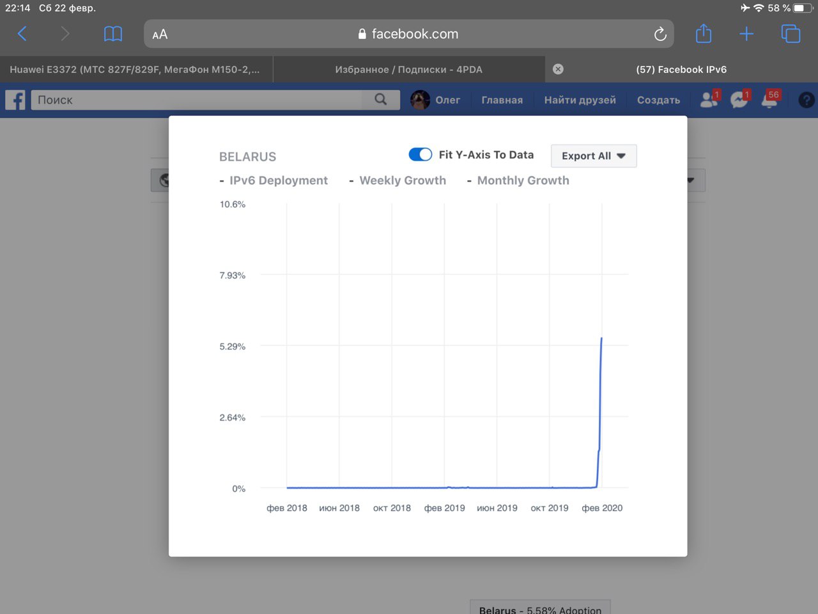Open the Safari share sheet

(x=704, y=33)
